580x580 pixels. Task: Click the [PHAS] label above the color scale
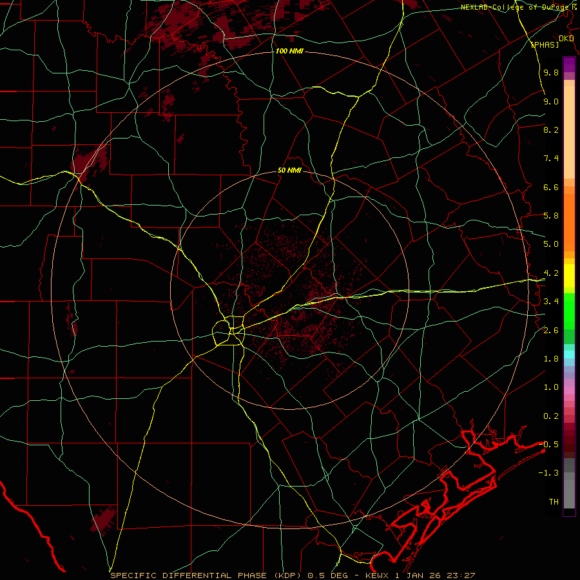pos(545,44)
